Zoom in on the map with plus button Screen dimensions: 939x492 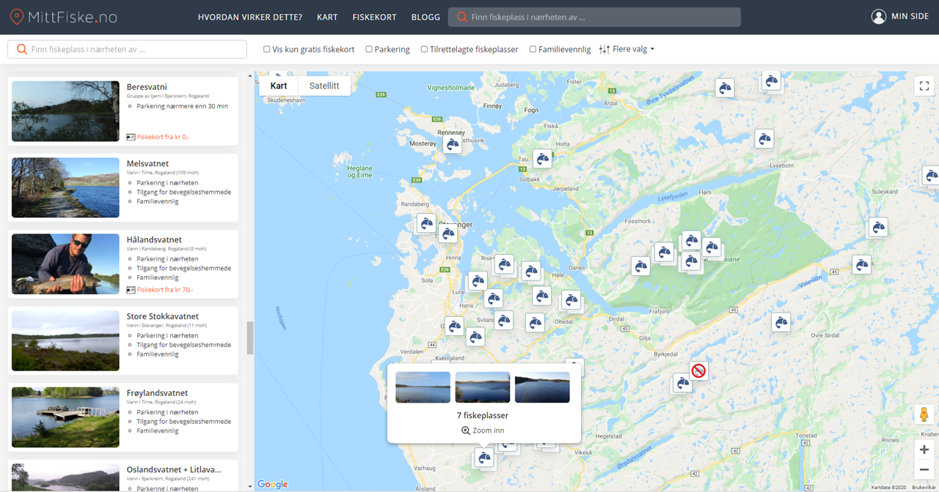[x=924, y=450]
